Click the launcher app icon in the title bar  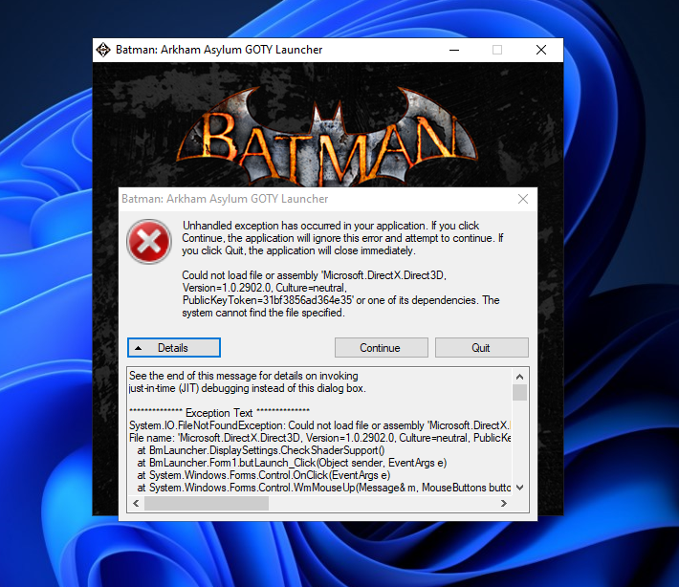point(103,50)
